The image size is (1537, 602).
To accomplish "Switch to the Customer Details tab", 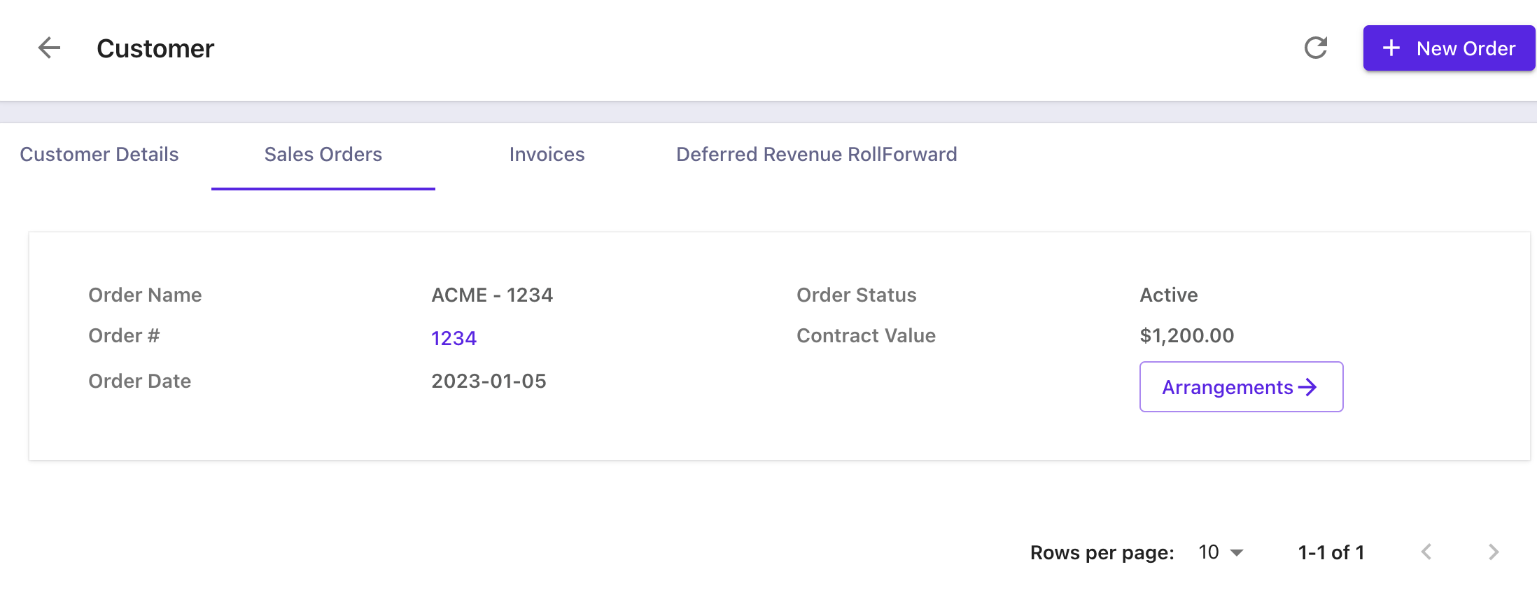I will pos(99,155).
